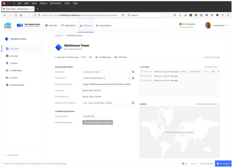Click the red shield extension icon
Viewport: 233px width, 168px height.
(217, 15)
